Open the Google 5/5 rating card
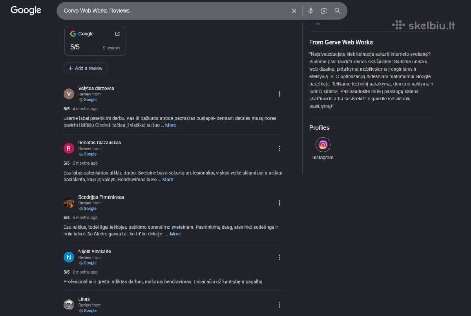471x316 pixels. pos(95,41)
